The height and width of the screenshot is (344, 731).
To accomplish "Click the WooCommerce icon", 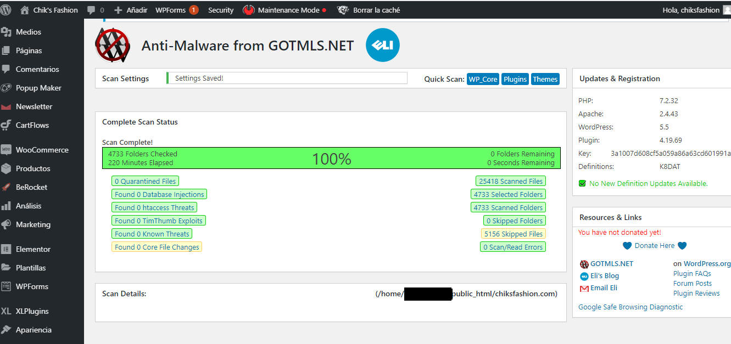I will point(7,150).
